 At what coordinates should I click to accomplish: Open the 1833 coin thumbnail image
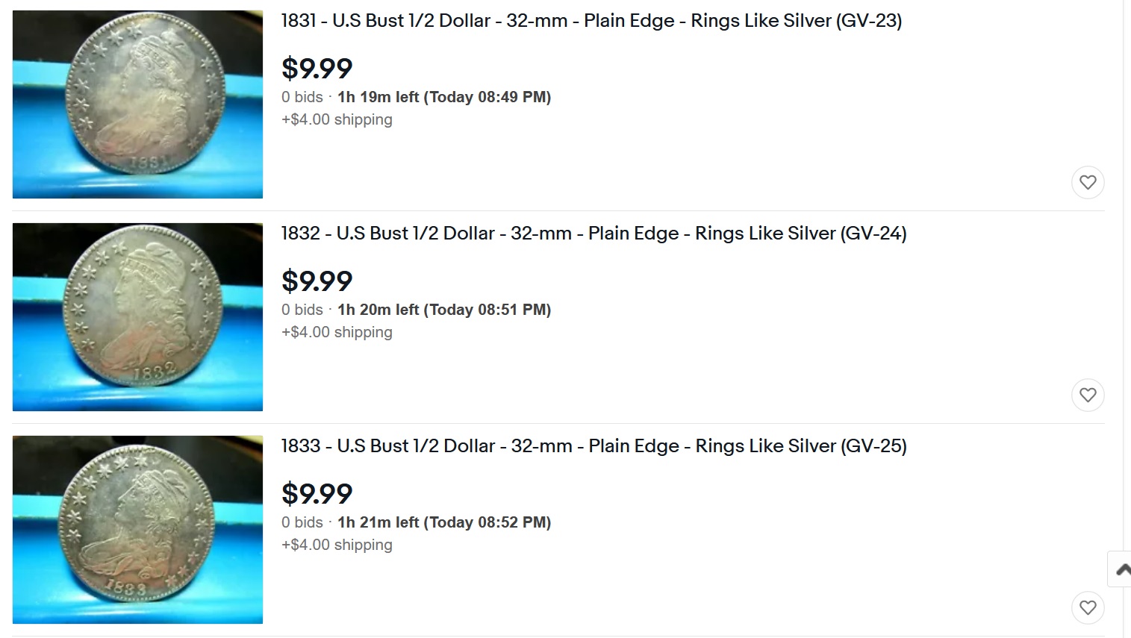click(137, 530)
